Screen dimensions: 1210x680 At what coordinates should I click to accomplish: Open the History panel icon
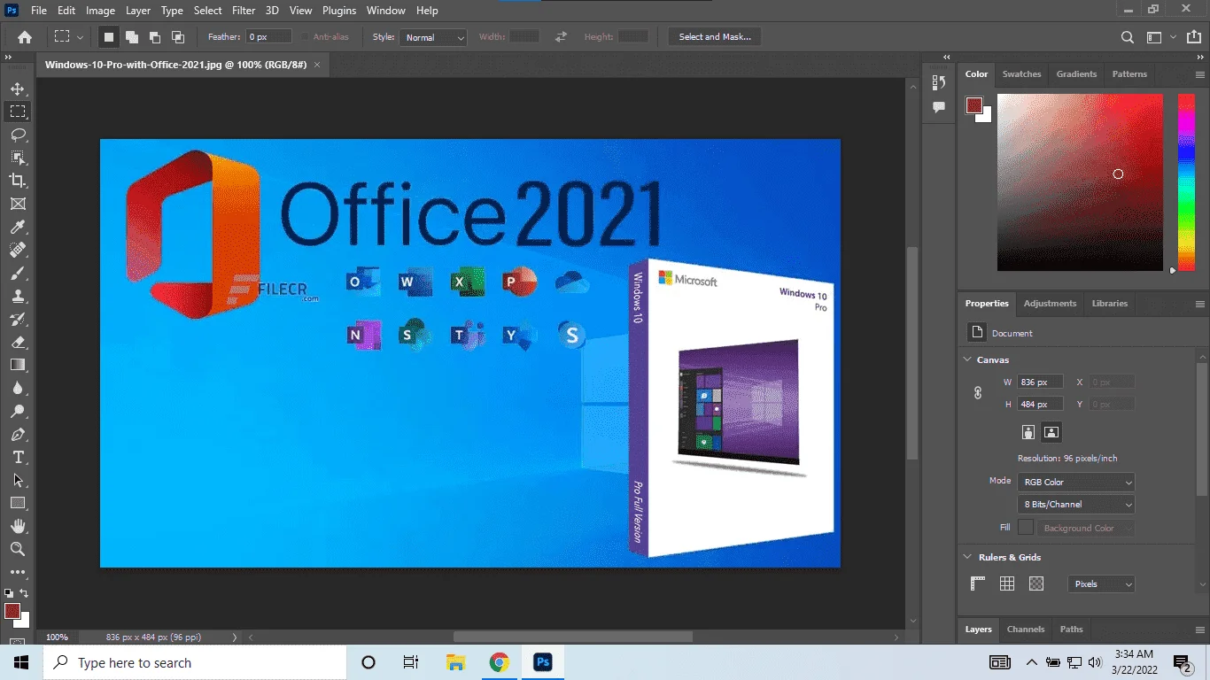point(939,82)
